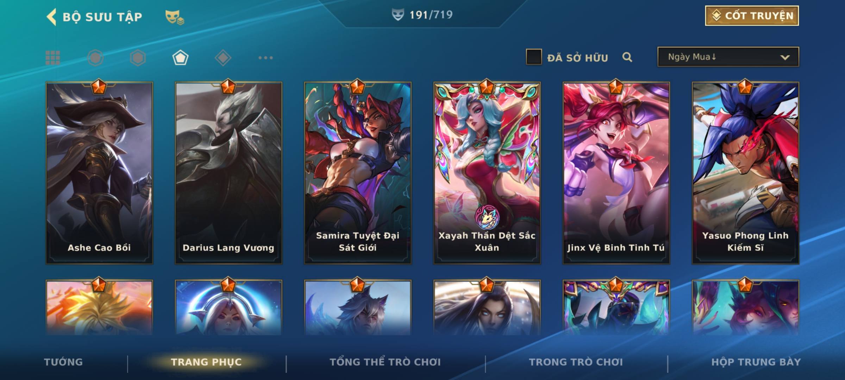Image resolution: width=845 pixels, height=380 pixels.
Task: Click the magnifying glass search icon
Action: coord(627,57)
